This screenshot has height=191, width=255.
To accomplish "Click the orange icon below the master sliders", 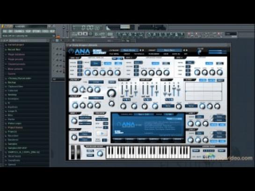I will tap(58, 37).
